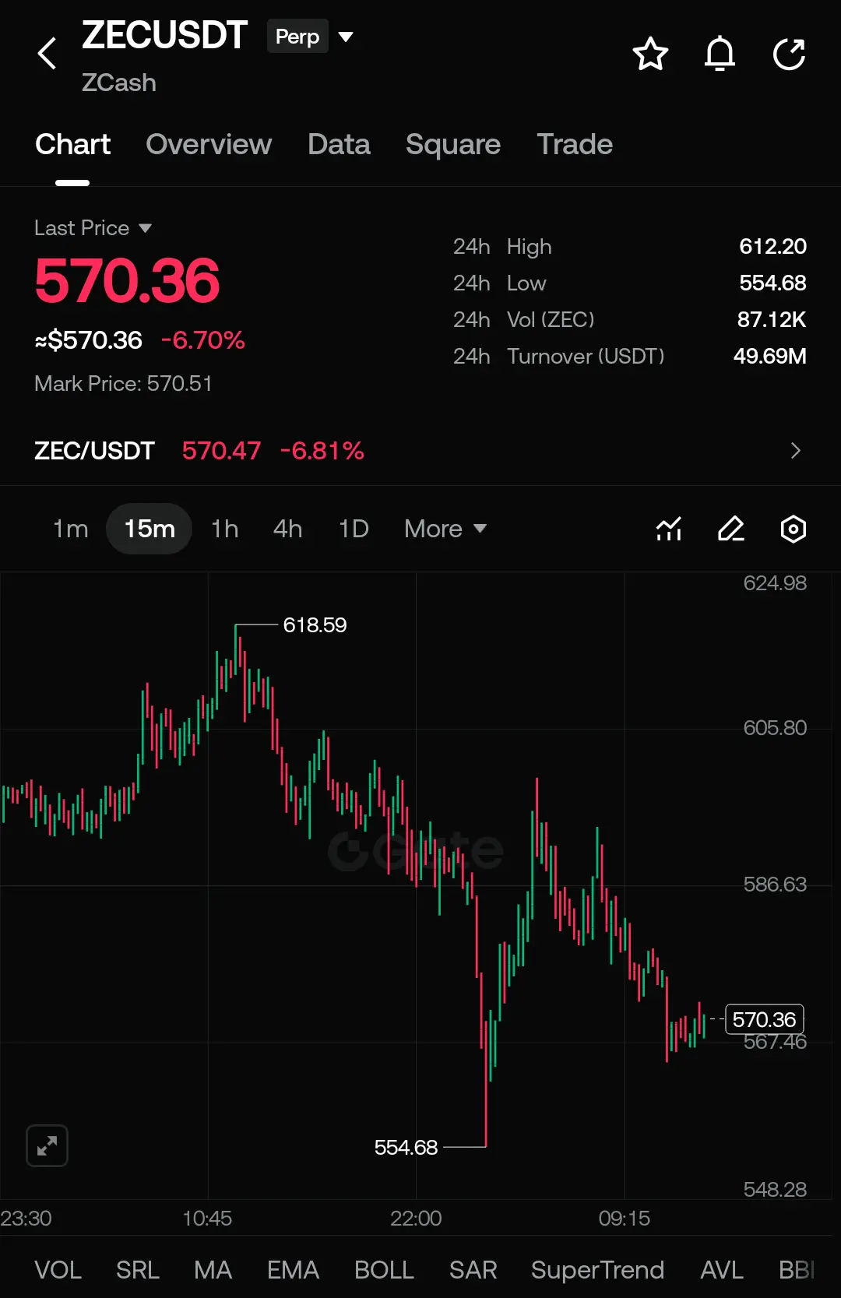Open the ZEC/USDT spot pair row
The image size is (841, 1298).
click(x=420, y=451)
